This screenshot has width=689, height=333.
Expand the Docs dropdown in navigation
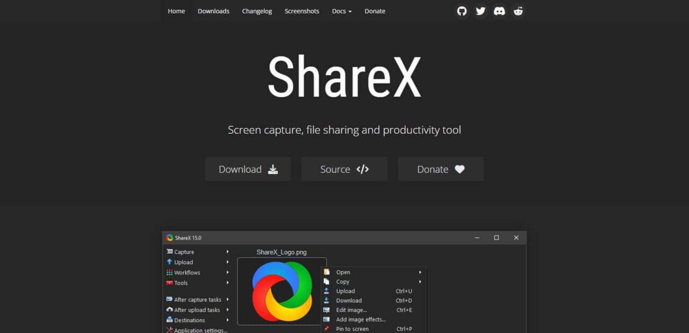[342, 11]
